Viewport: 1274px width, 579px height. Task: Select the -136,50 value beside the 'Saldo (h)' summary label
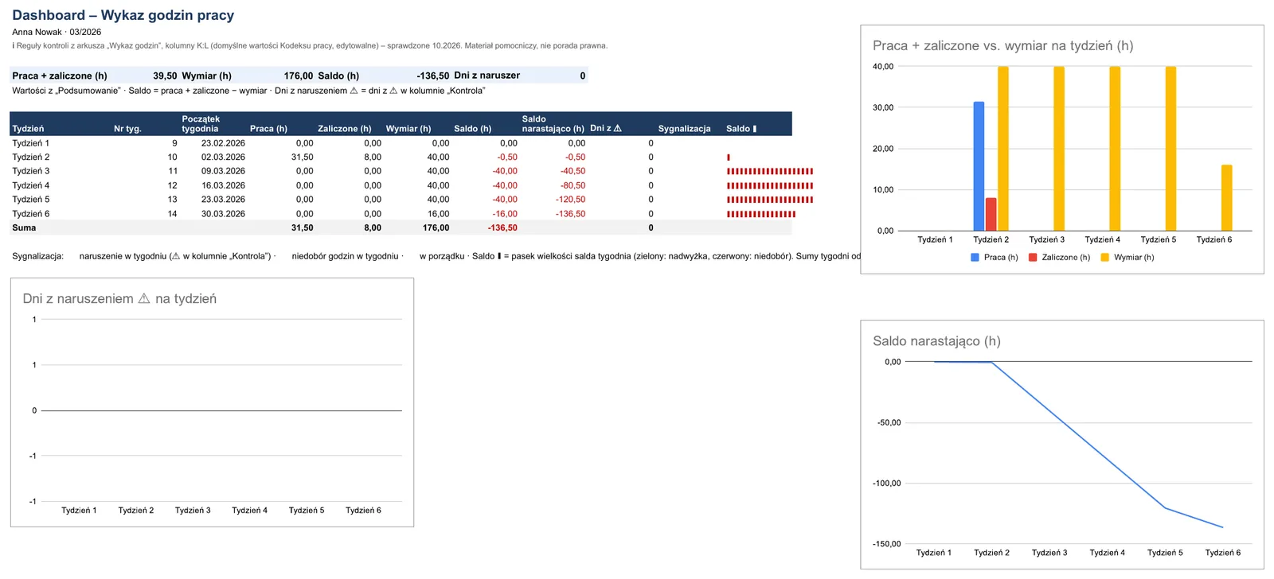(433, 76)
